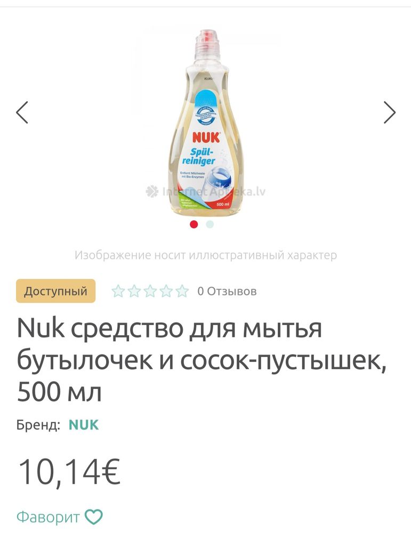Tap the next image chevron arrow

pos(390,113)
